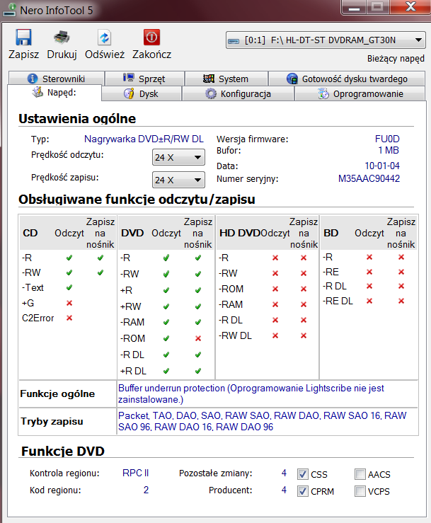
Task: Switch to the System tab
Action: pyautogui.click(x=226, y=79)
